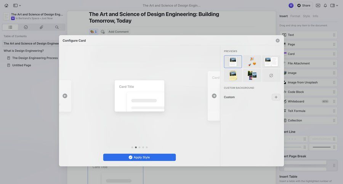Jump to third carousel page dot
The height and width of the screenshot is (184, 343).
[x=139, y=148]
